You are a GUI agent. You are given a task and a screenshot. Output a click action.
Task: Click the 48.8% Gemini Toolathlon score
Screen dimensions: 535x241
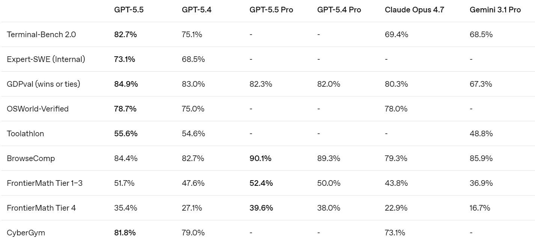(x=481, y=134)
